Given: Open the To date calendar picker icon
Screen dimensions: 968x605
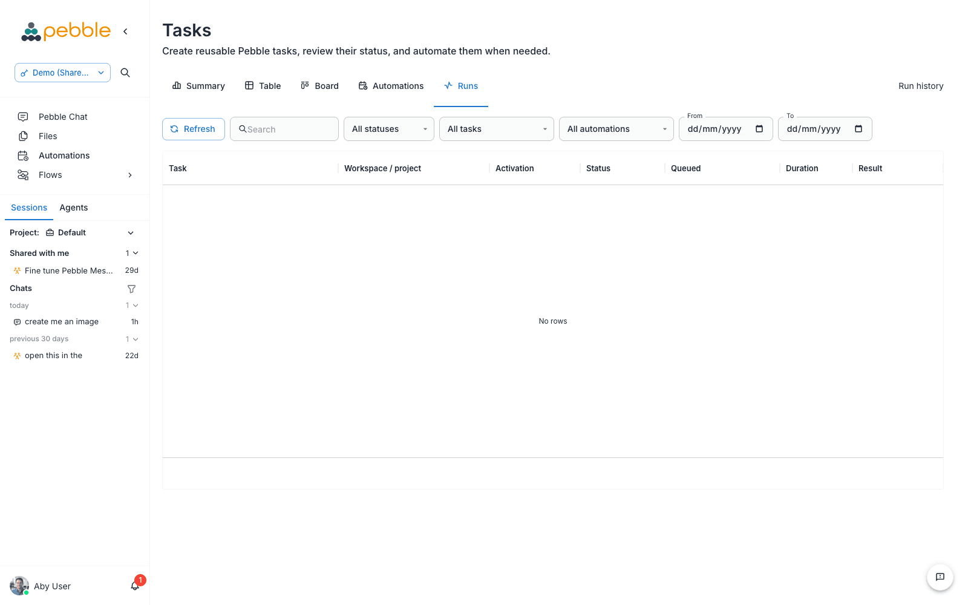Looking at the screenshot, I should pyautogui.click(x=858, y=129).
